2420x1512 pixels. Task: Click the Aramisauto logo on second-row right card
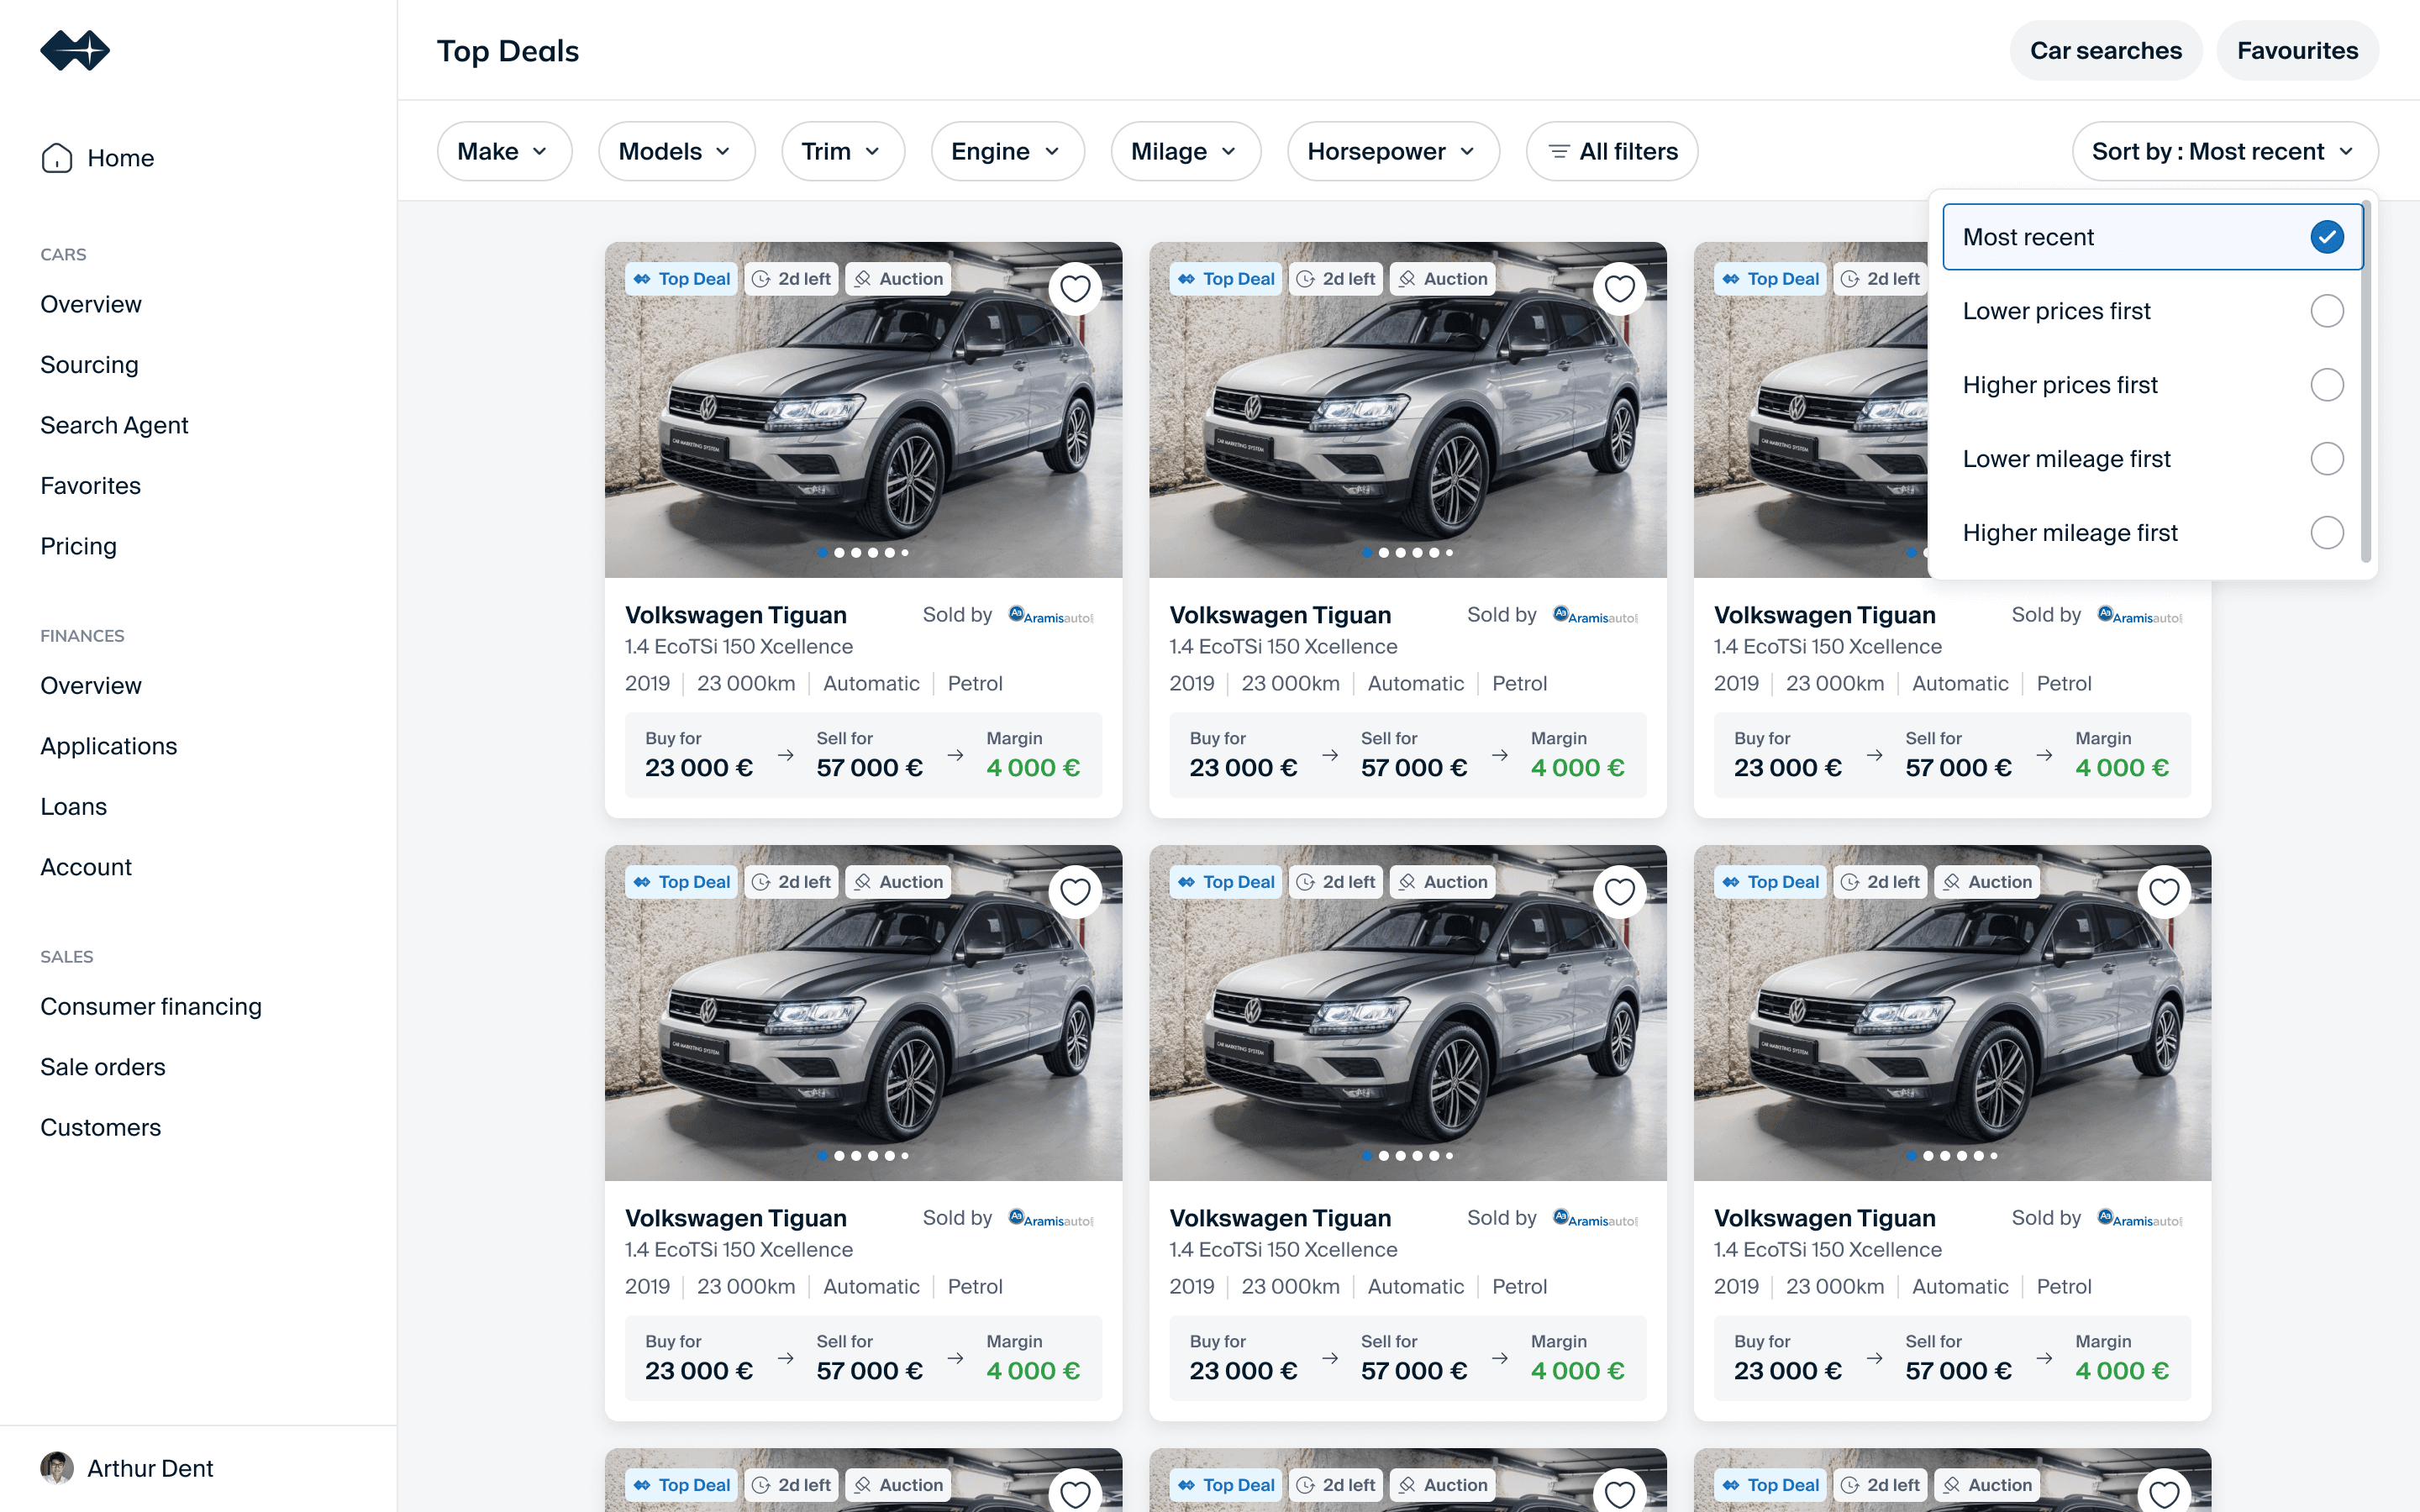click(2140, 1218)
